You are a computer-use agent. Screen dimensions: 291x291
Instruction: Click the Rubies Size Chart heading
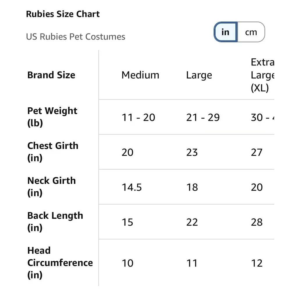pos(63,14)
